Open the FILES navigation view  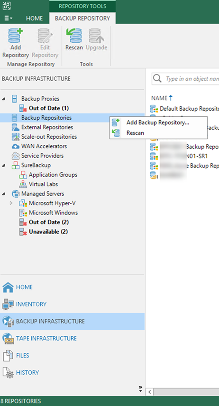click(23, 356)
